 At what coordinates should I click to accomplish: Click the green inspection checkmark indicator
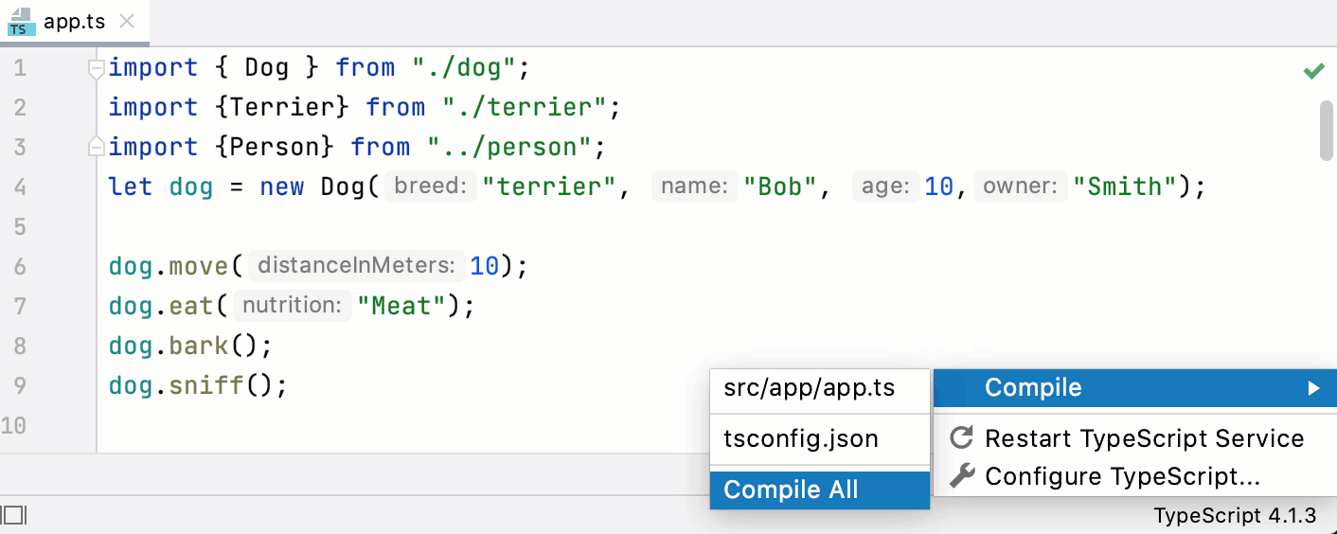(1313, 71)
